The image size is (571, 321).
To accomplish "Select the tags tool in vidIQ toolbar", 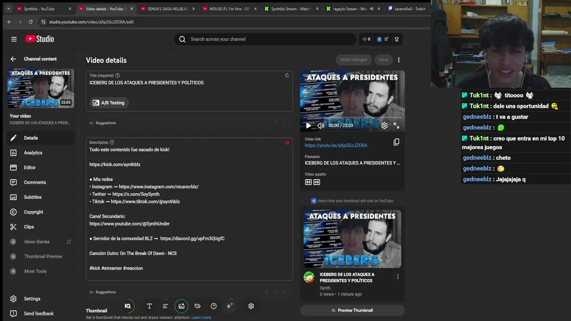I will [198, 306].
